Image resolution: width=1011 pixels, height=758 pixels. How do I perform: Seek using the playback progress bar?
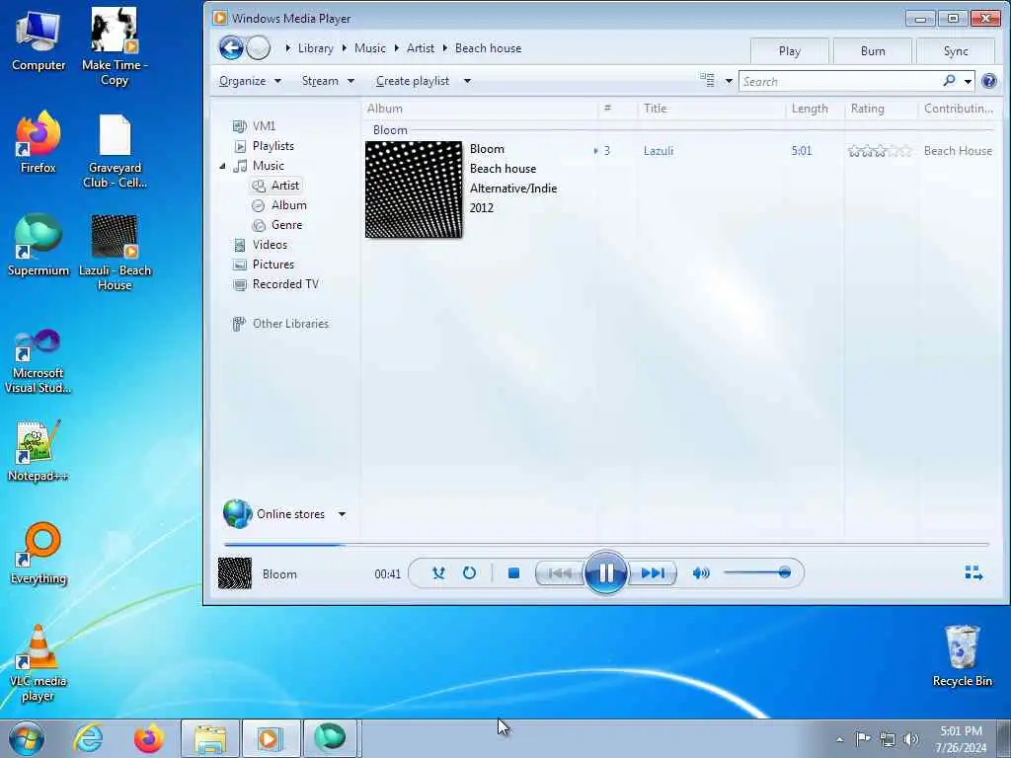pyautogui.click(x=606, y=545)
